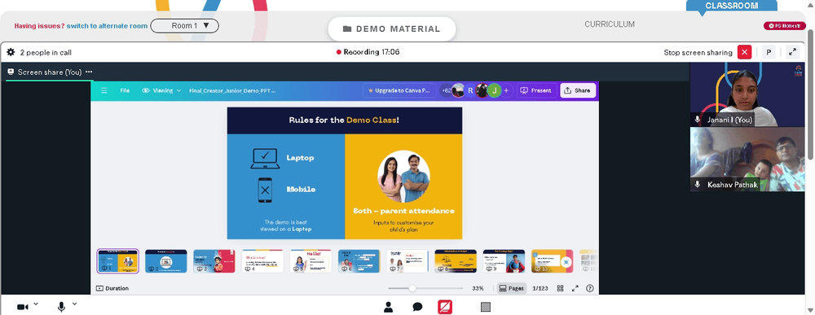
Task: Show the +62 collaborators list
Action: pos(446,90)
